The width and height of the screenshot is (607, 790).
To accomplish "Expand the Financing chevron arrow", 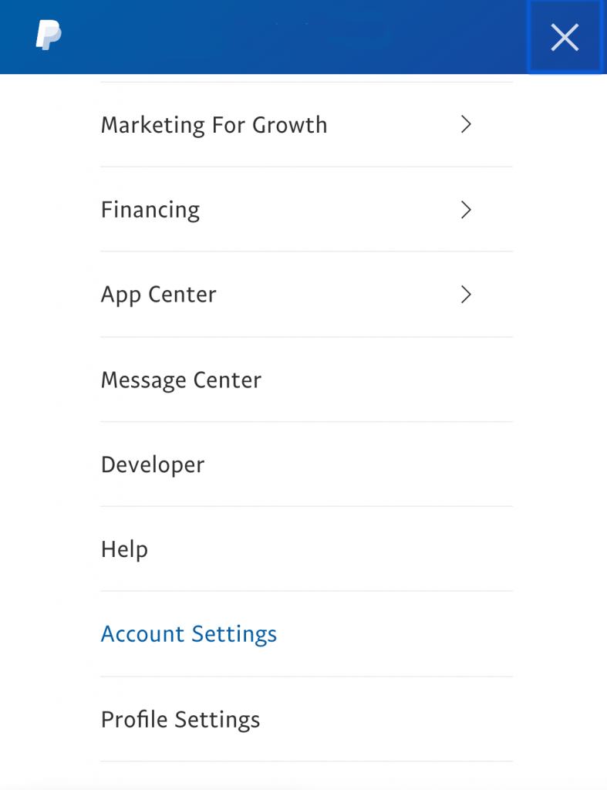I will click(466, 209).
